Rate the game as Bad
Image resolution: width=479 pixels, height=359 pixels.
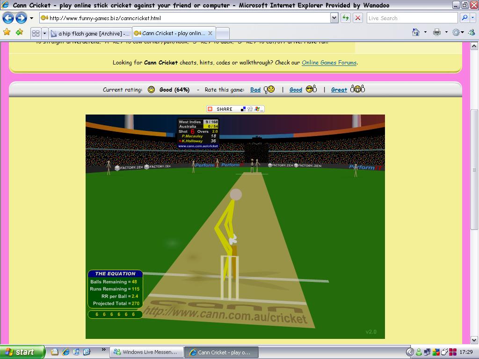tap(255, 89)
